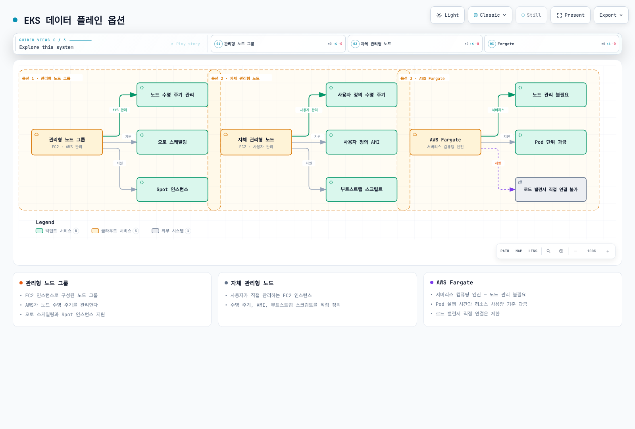Click the code icon on Spot 인스턴스 node
This screenshot has width=635, height=429.
142,182
